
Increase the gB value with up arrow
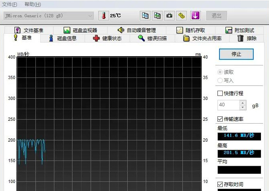pyautogui.click(x=242, y=103)
